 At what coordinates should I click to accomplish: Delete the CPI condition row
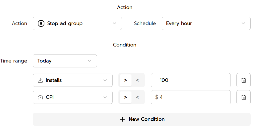tap(243, 97)
